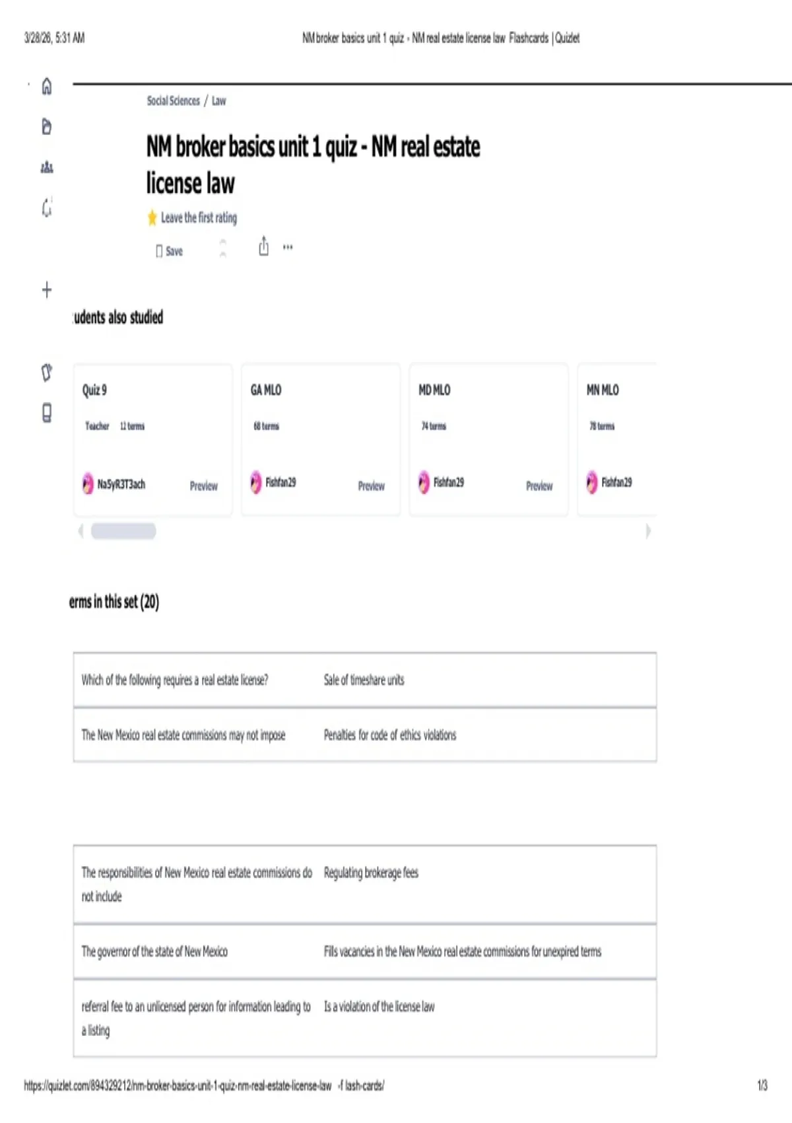Viewport: 792px width, 1123px height.
Task: Open the expert solutions book icon
Action: tap(47, 414)
